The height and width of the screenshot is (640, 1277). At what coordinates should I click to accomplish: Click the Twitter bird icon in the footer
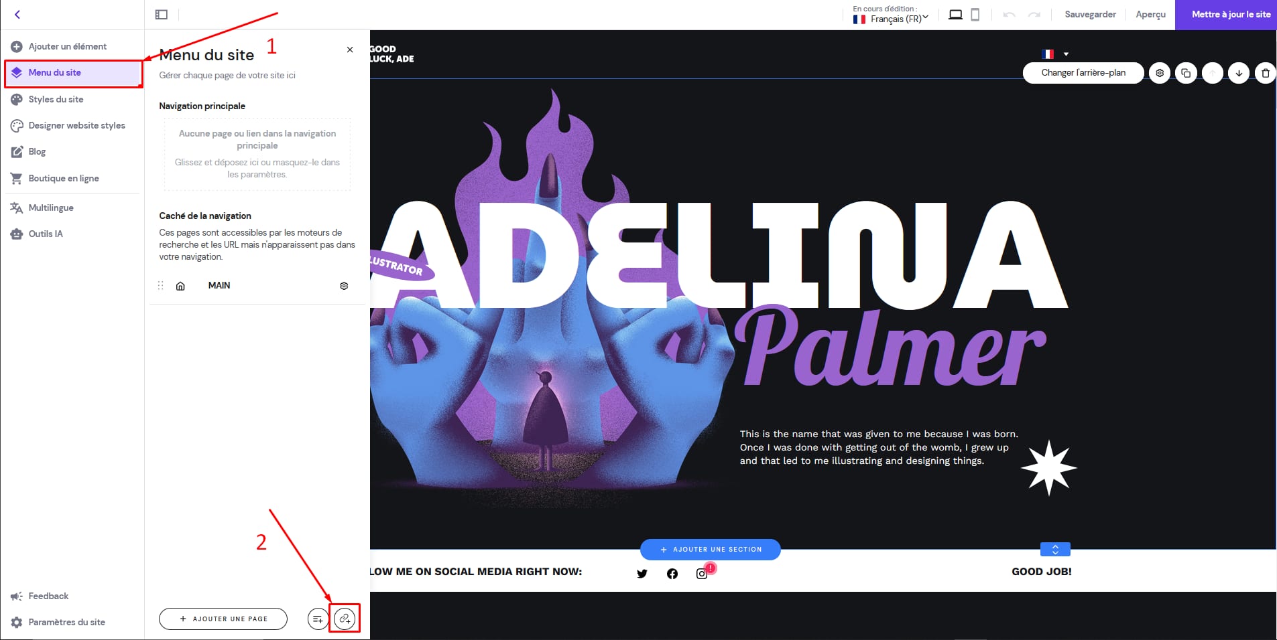pos(642,574)
